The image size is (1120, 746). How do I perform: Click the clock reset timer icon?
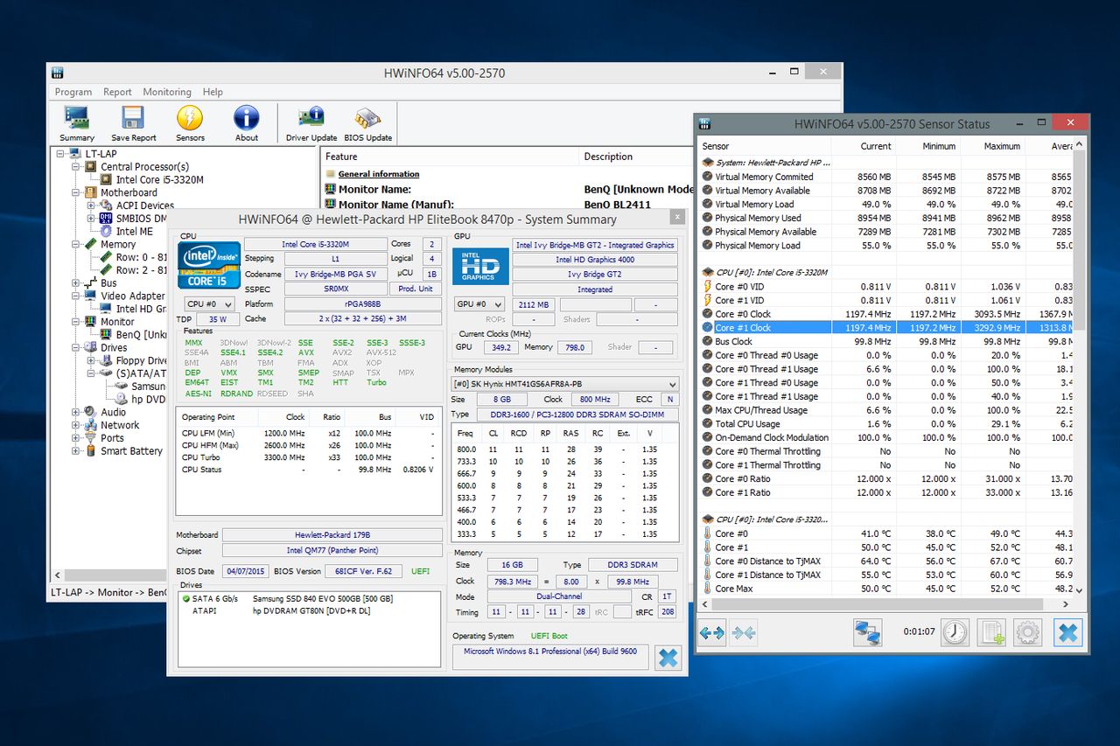[x=955, y=632]
